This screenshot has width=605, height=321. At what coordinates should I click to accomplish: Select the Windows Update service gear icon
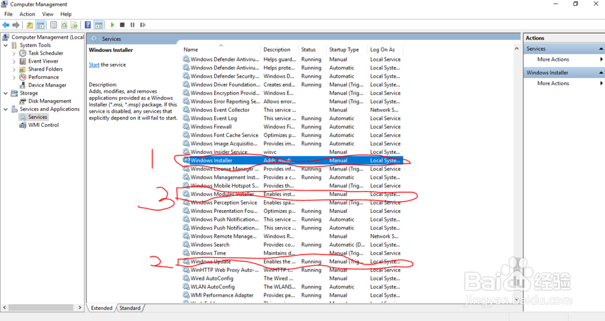pyautogui.click(x=186, y=262)
